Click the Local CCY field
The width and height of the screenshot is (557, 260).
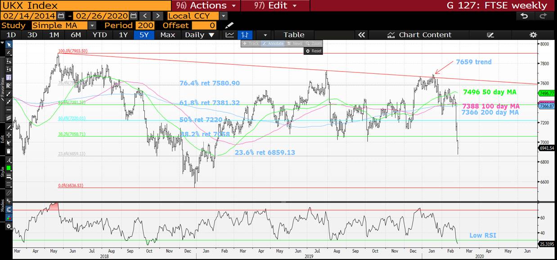(x=193, y=16)
